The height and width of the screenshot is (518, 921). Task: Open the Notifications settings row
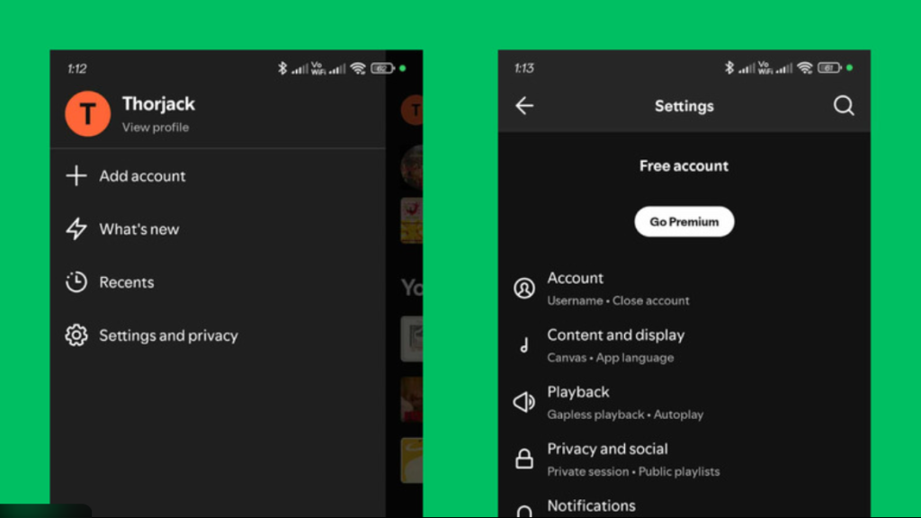(591, 506)
